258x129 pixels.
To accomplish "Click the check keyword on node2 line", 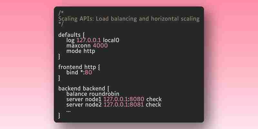I will pyautogui.click(x=154, y=104).
